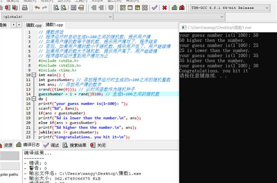Open the TDM-GCC 4.8.1 compiler dropdown
This screenshot has height=183, width=277.
click(230, 8)
